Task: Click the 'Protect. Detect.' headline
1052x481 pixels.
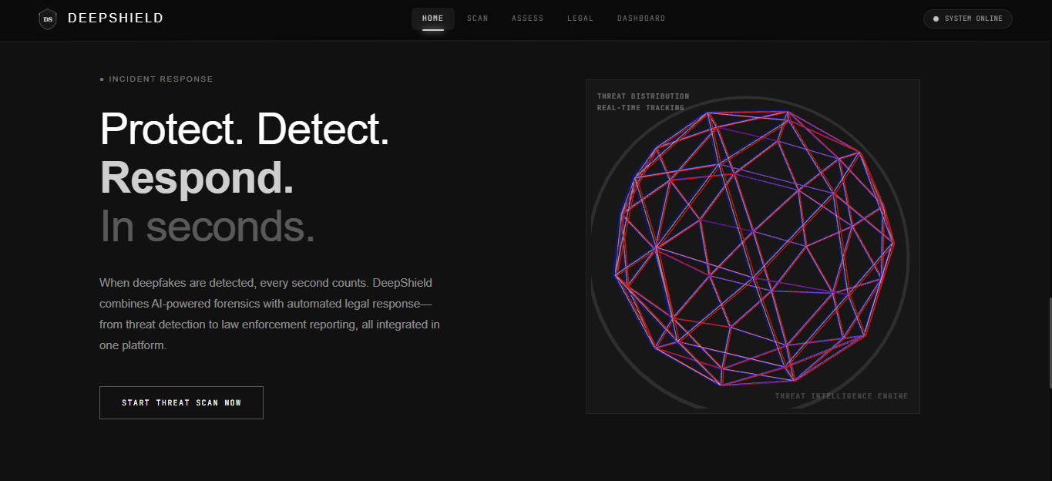Action: tap(245, 129)
